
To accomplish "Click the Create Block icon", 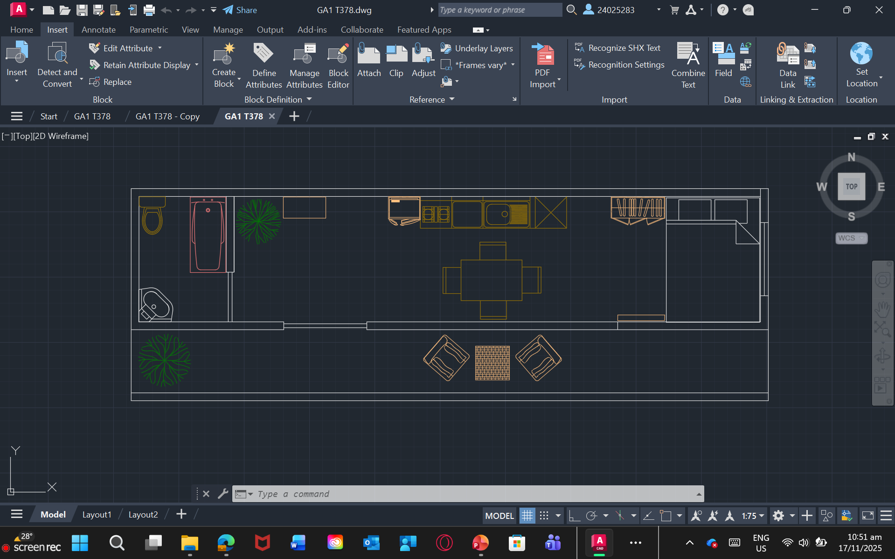I will (x=223, y=55).
